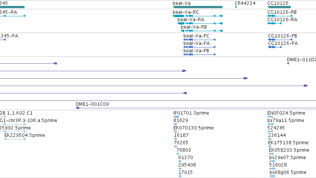
Task: Click the 81629 EST label
Action: 181,121
